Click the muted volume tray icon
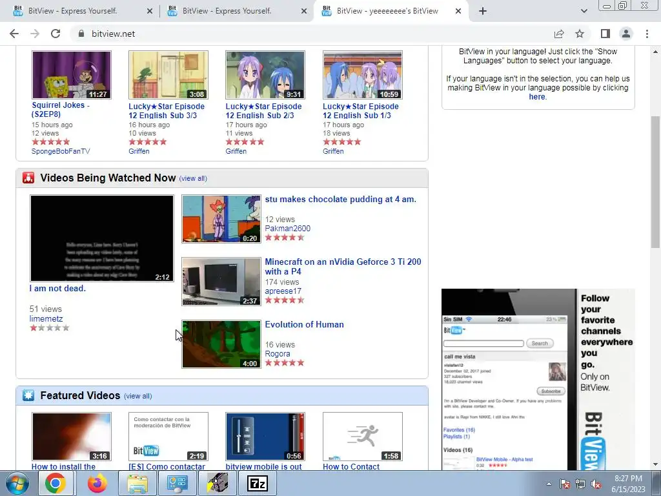This screenshot has width=661, height=496. pos(596,484)
